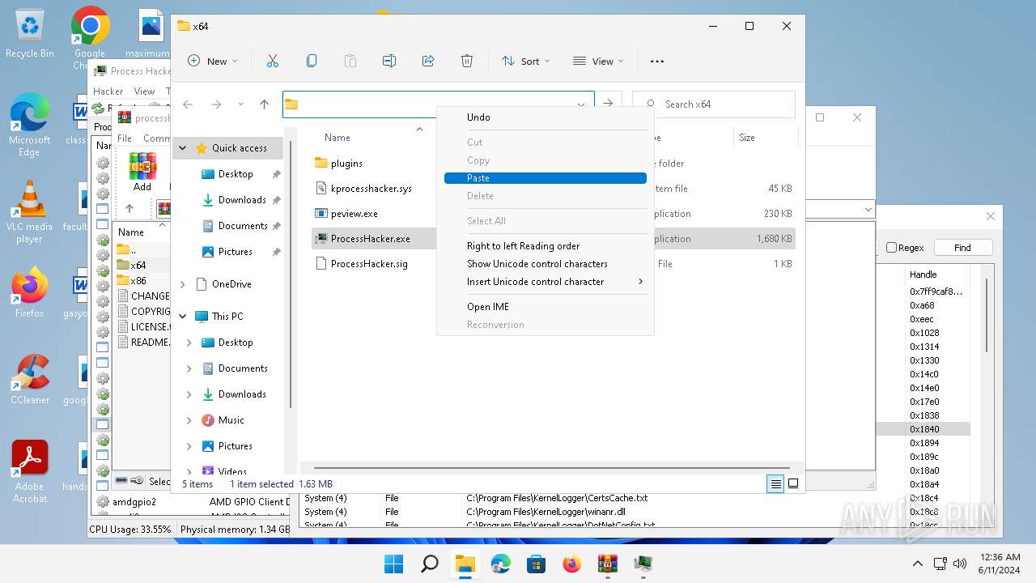Image resolution: width=1036 pixels, height=583 pixels.
Task: Click the Forward navigation arrow
Action: (x=216, y=104)
